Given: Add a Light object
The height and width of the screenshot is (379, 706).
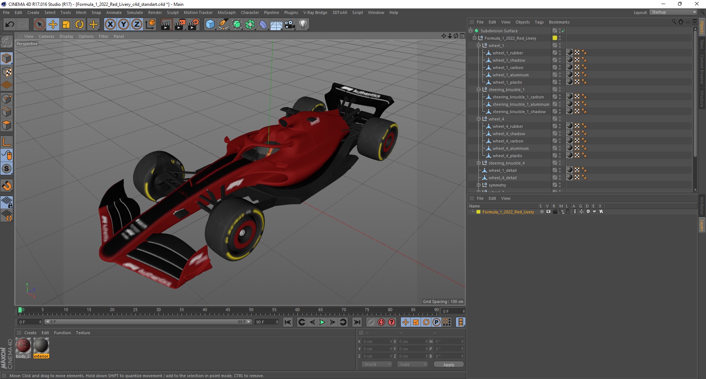Looking at the screenshot, I should 303,25.
